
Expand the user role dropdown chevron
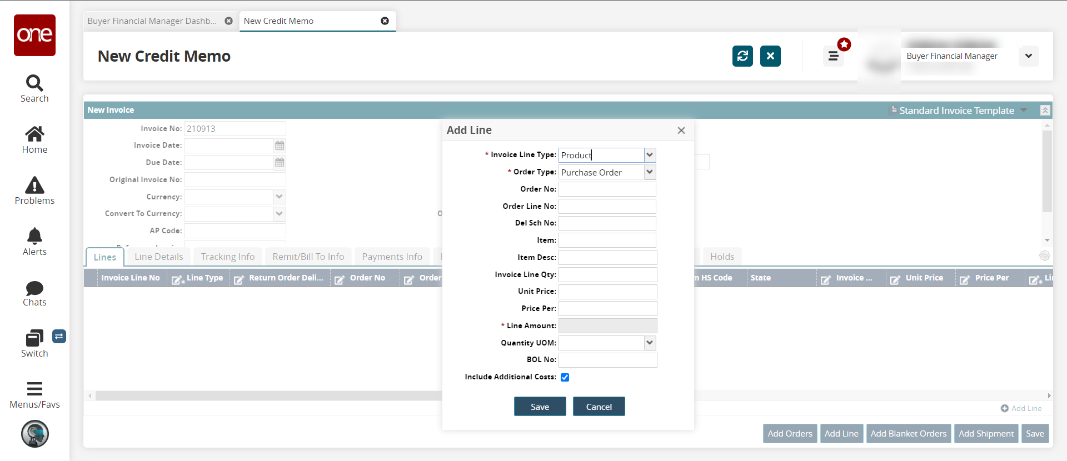pyautogui.click(x=1028, y=56)
